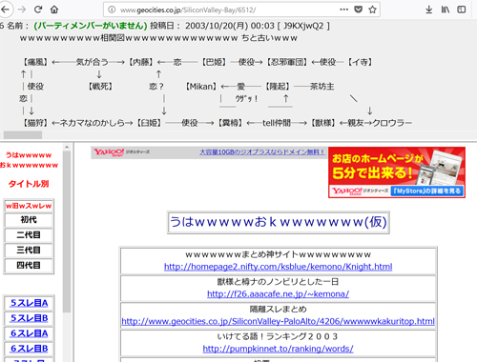Screen dimensions: 477x362
Task: Click the 【忍邪軍団】 node in the diagram
Action: (287, 62)
